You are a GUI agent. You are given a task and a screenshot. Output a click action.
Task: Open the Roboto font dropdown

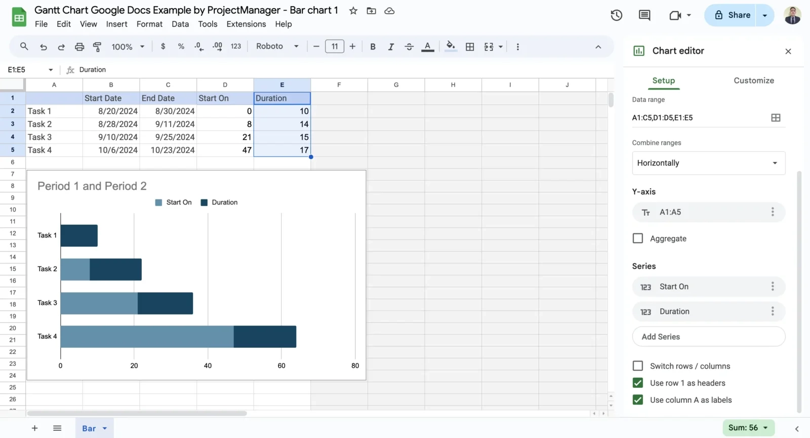pyautogui.click(x=277, y=47)
